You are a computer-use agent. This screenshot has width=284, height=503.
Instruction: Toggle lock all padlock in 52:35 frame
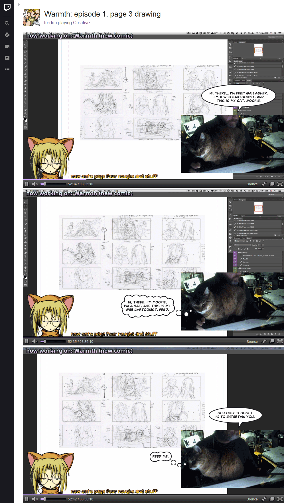click(x=248, y=249)
